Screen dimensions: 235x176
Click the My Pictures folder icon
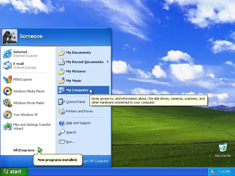61,71
